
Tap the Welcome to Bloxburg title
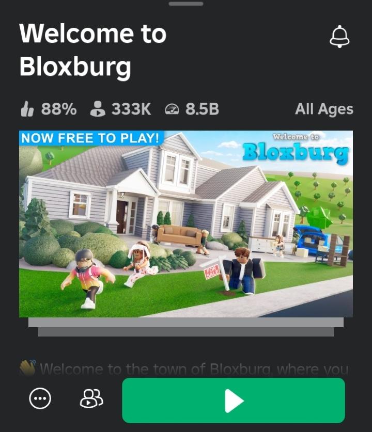93,50
